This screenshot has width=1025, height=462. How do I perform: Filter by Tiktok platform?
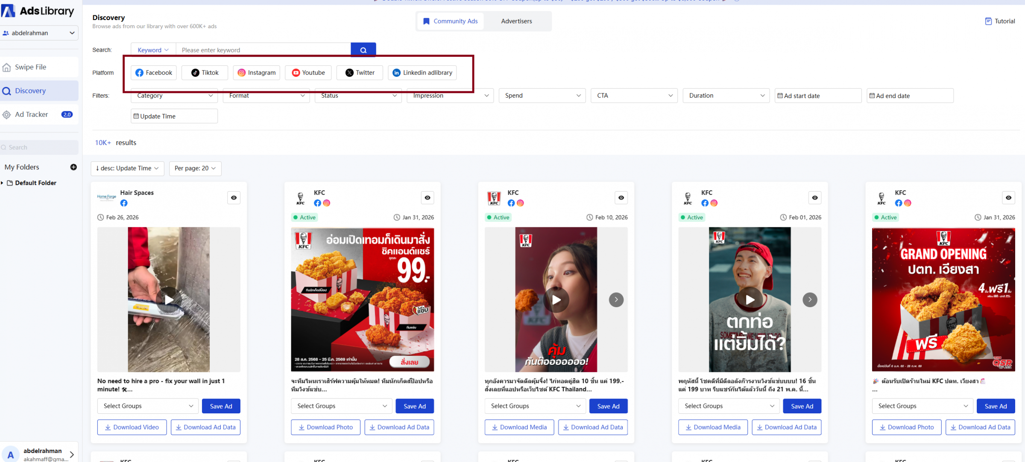[x=205, y=73]
